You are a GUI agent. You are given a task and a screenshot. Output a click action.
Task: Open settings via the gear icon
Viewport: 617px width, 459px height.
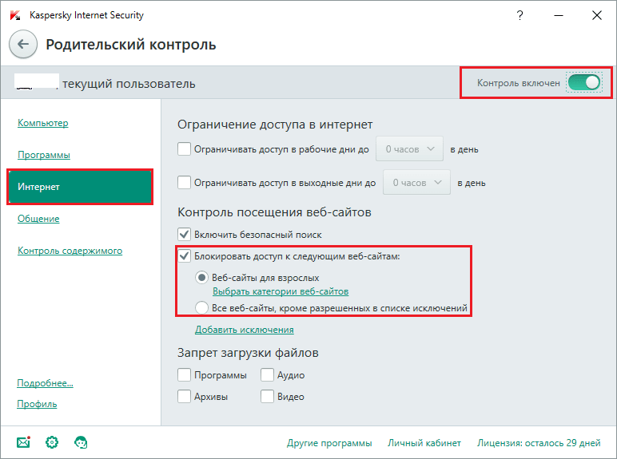pos(52,442)
